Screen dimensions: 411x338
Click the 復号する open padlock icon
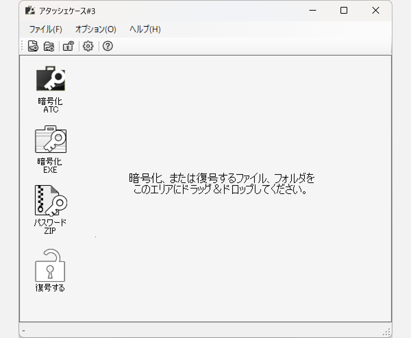(50, 266)
